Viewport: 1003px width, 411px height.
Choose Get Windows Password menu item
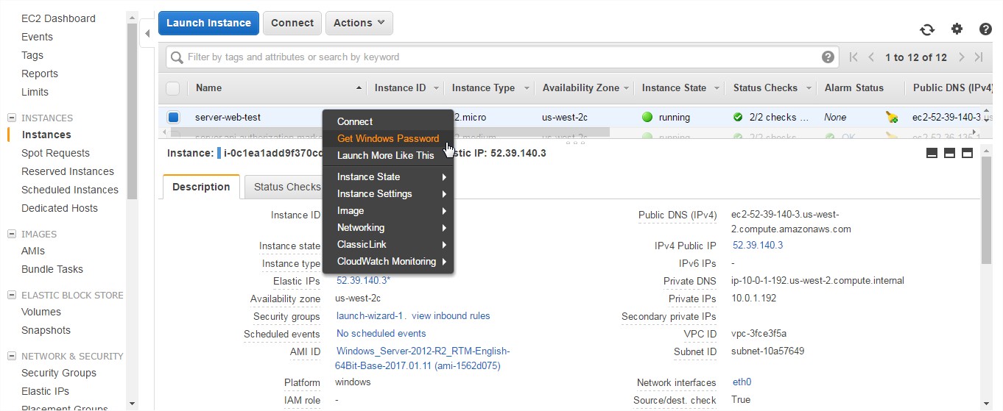(x=388, y=138)
